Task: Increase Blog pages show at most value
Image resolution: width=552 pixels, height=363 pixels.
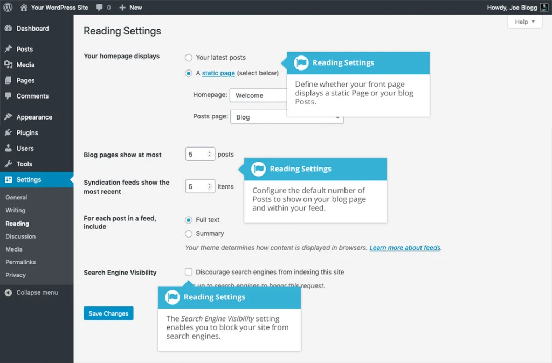Action: coord(208,151)
